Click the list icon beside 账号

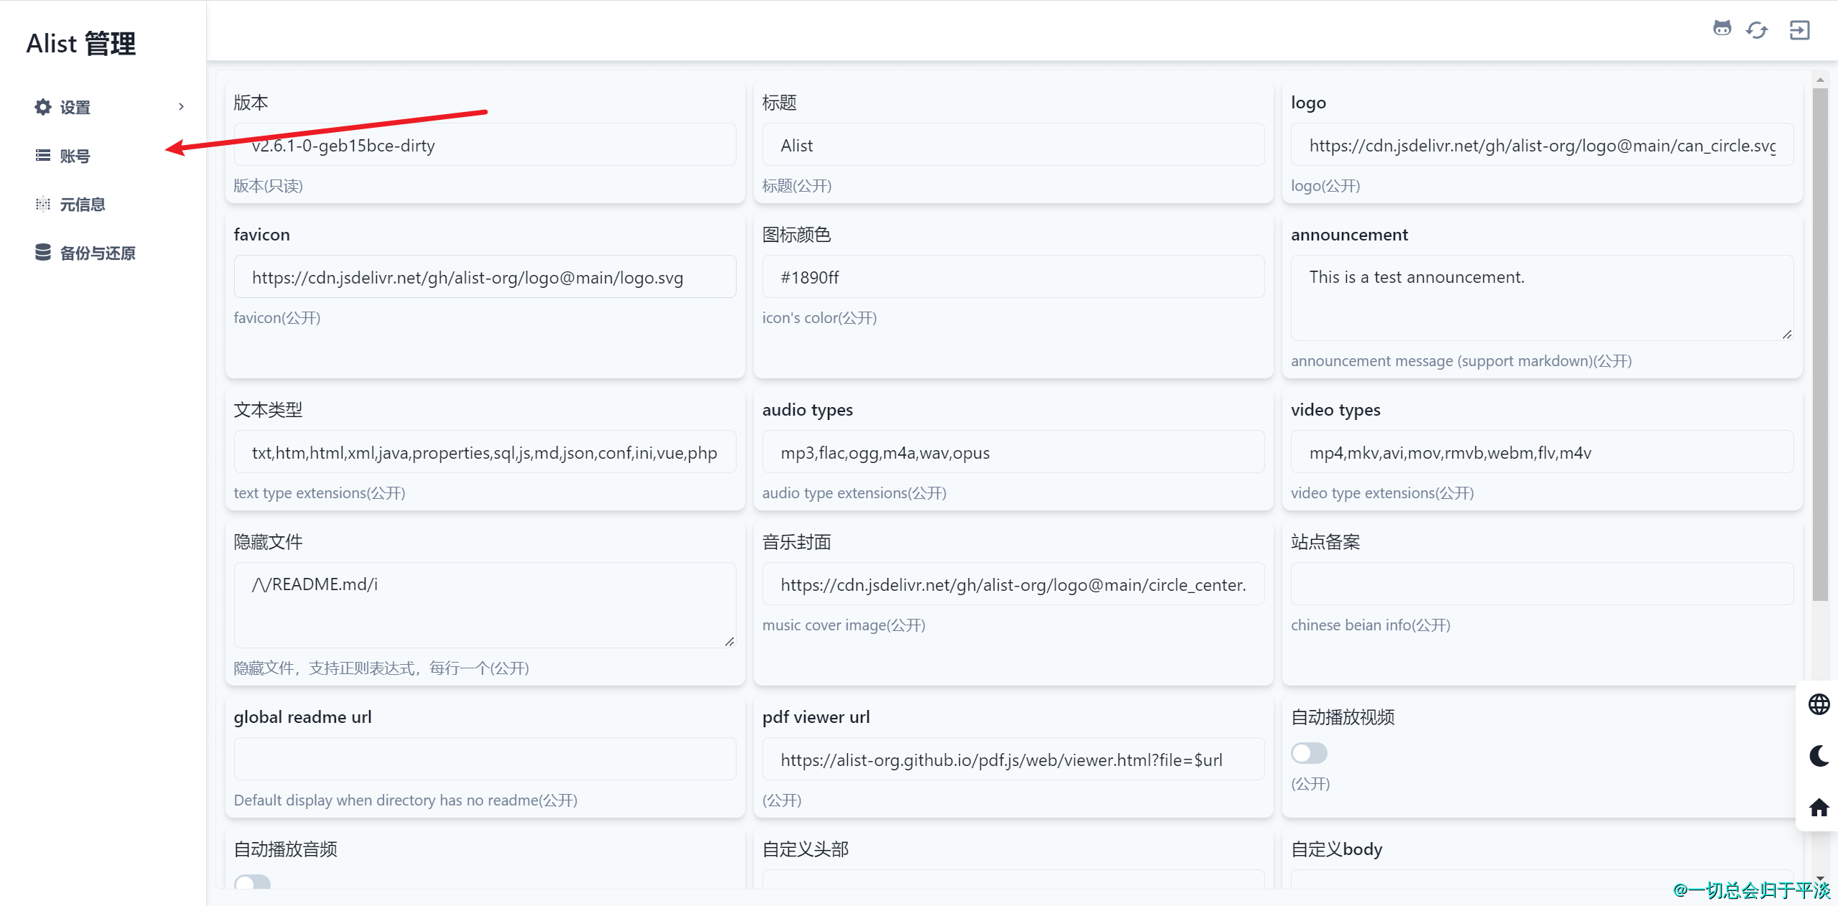(x=42, y=155)
